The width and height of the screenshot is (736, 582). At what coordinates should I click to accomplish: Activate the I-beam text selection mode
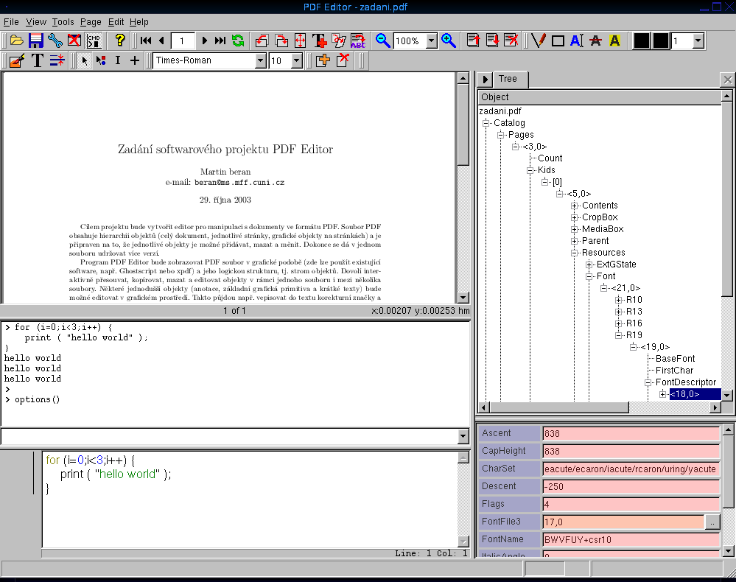point(117,60)
